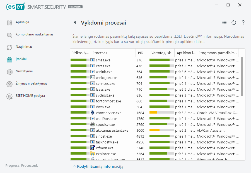Click the Kompiuterio nuskaitymas magnifier icon

pos(9,35)
